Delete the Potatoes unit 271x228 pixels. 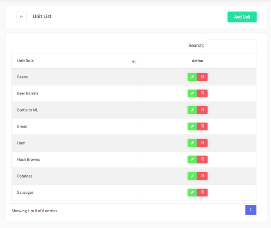point(202,176)
